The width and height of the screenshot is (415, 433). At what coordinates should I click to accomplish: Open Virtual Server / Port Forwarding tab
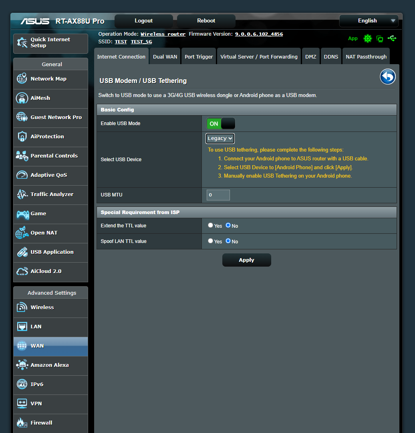tap(259, 57)
